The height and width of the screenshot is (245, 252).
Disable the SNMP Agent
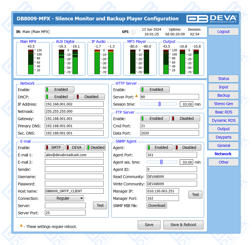(188, 147)
